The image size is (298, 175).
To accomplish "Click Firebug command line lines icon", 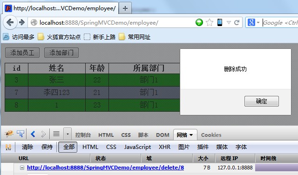I will [x=56, y=134].
